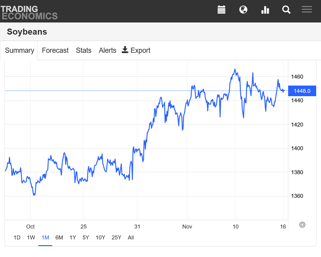Open the economic calendar icon

pos(221,10)
